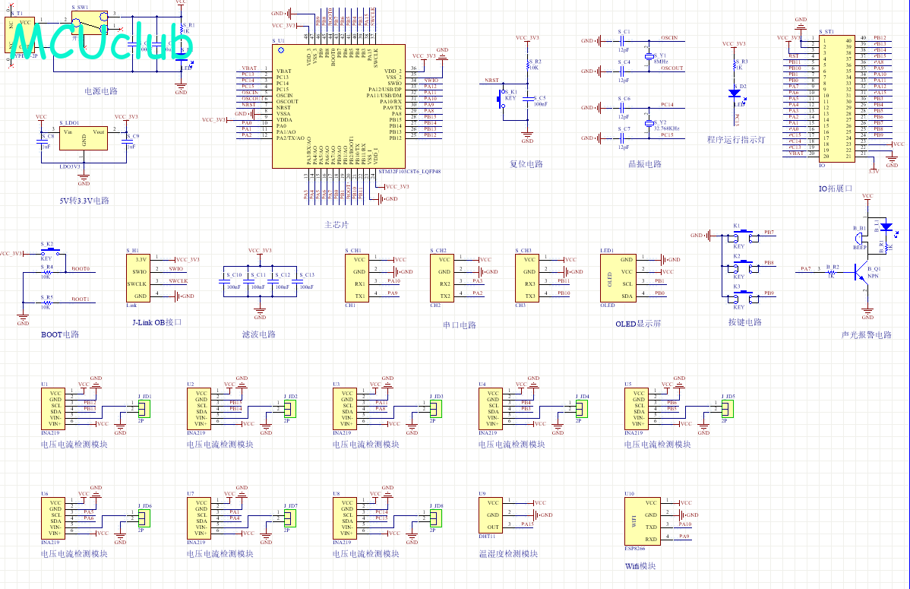910x589 pixels.
Task: Select the U5 INA219 module block
Action: pyautogui.click(x=637, y=408)
